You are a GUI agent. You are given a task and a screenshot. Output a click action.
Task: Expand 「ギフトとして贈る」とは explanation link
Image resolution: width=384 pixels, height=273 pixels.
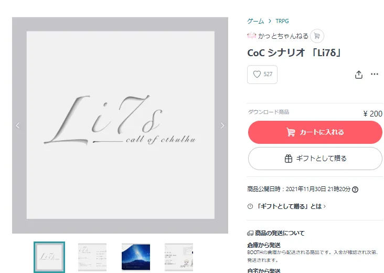[x=291, y=206]
